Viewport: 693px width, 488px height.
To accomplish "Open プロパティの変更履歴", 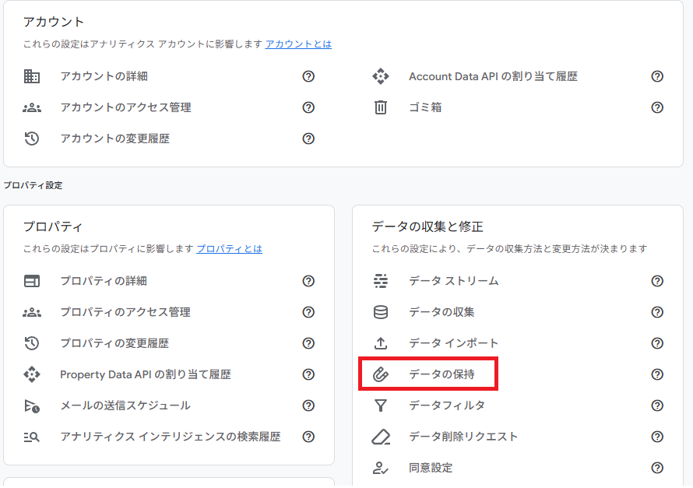I will 114,343.
